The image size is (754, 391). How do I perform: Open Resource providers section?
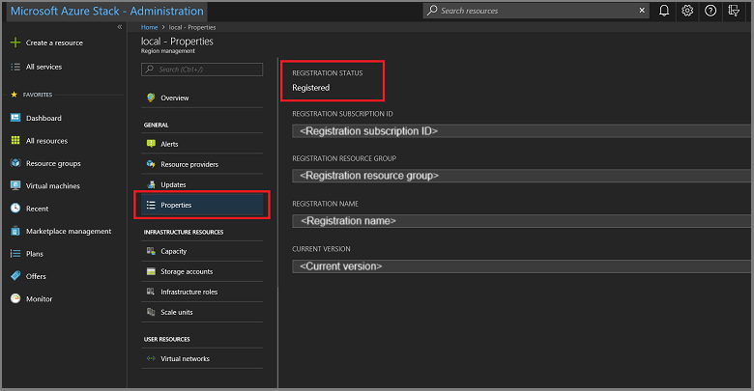pos(188,164)
